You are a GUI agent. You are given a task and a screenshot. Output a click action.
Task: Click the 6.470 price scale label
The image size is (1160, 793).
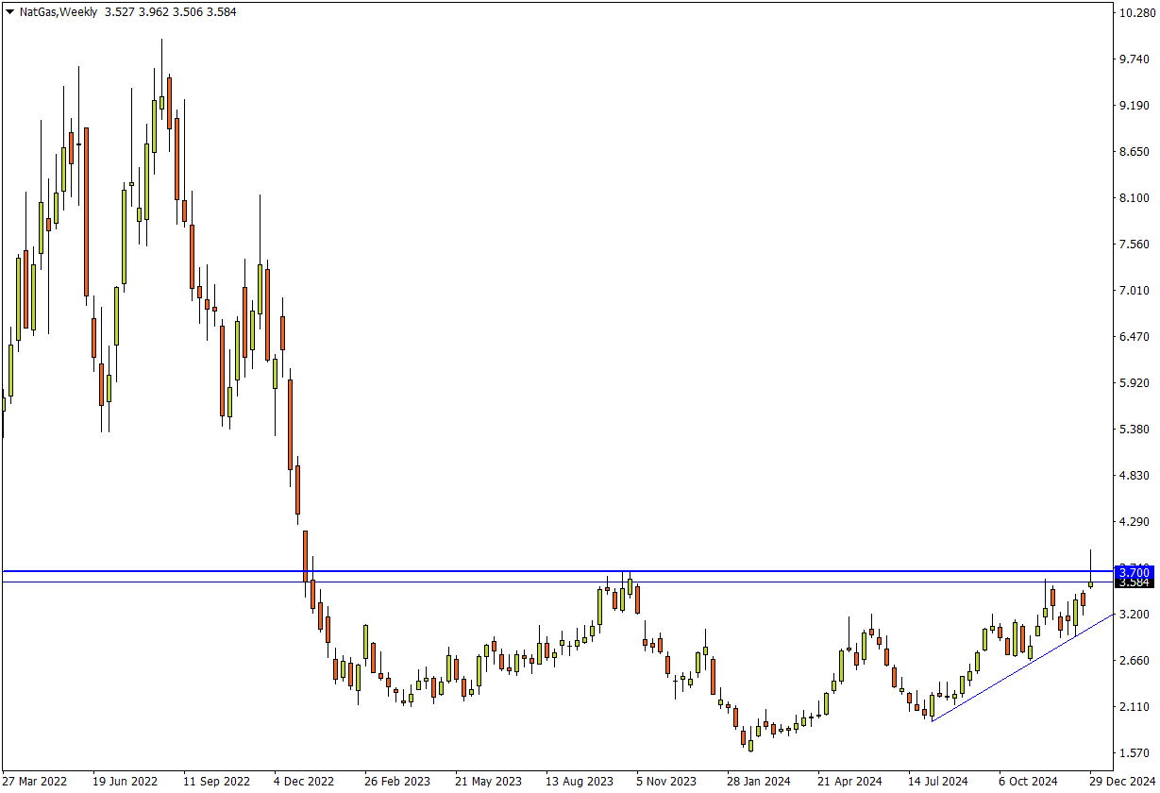(1134, 337)
